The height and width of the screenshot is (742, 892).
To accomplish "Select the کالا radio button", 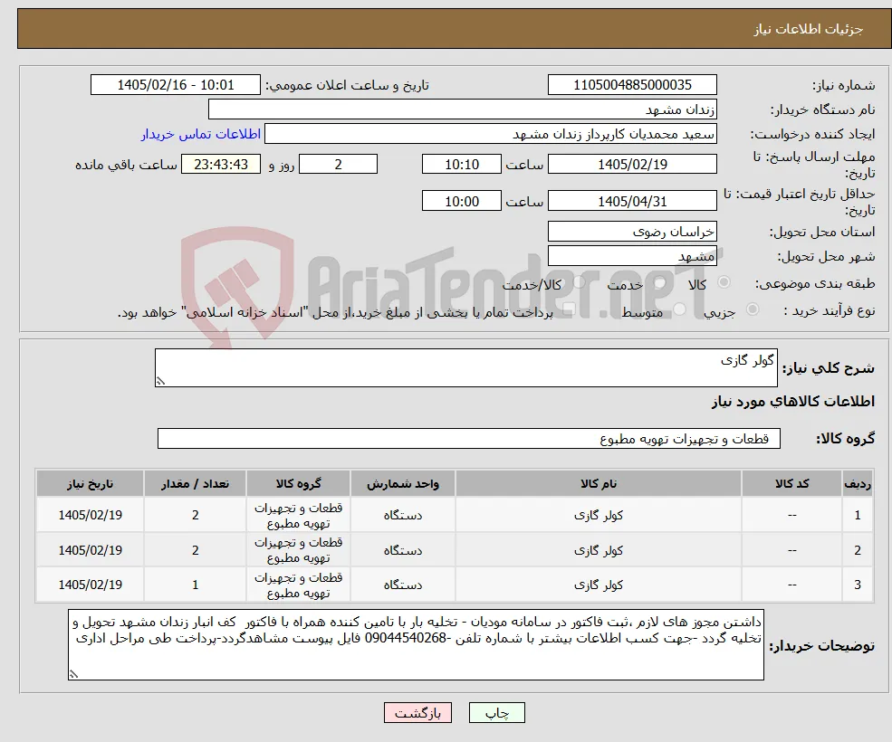I will [724, 282].
